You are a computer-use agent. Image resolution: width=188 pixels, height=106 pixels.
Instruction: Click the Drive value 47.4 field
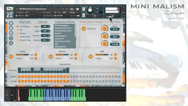115,29
